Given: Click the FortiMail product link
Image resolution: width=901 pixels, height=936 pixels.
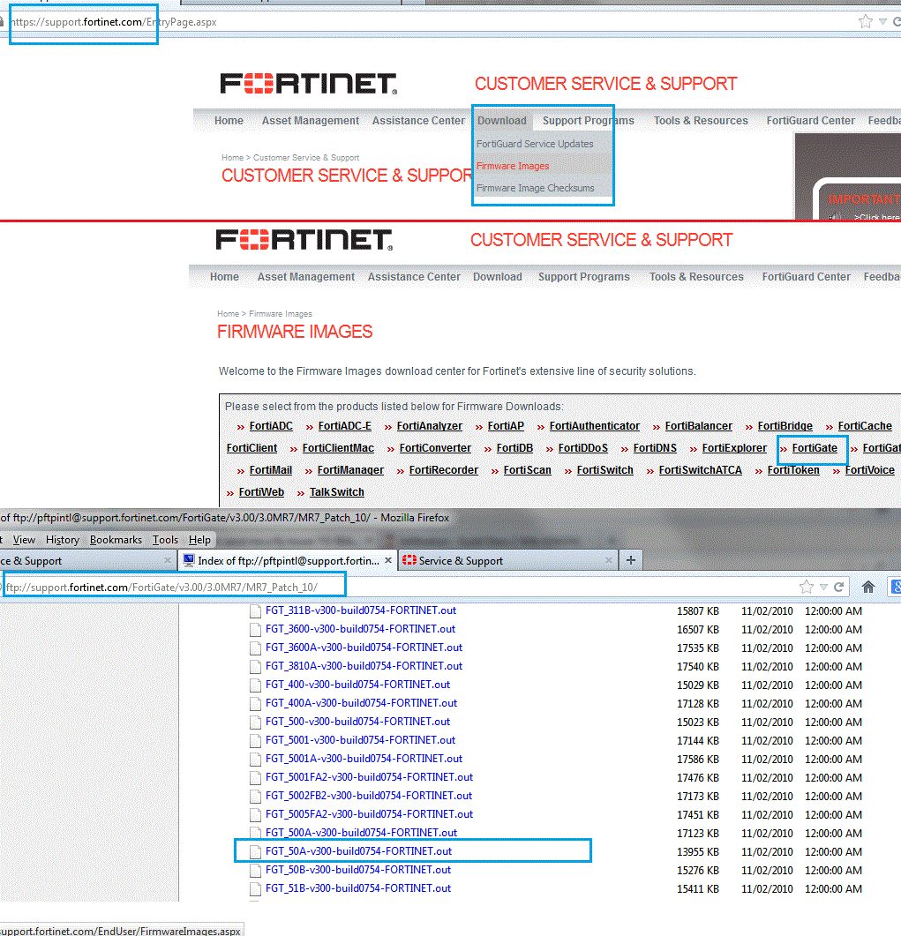Looking at the screenshot, I should pyautogui.click(x=271, y=470).
